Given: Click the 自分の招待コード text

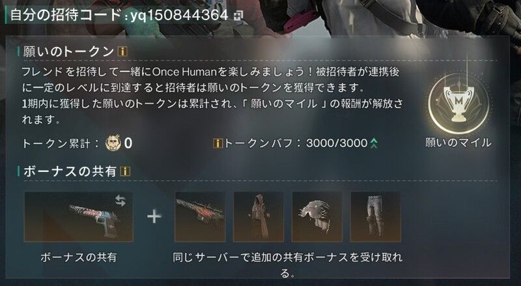Looking at the screenshot, I should coord(66,15).
